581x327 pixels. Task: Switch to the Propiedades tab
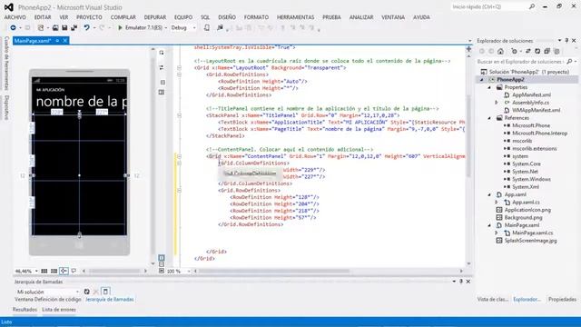(562, 299)
